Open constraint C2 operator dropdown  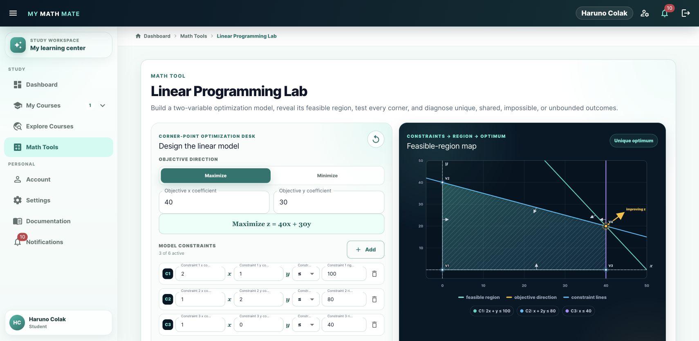click(306, 299)
